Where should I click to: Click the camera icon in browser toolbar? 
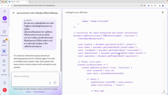(152, 6)
